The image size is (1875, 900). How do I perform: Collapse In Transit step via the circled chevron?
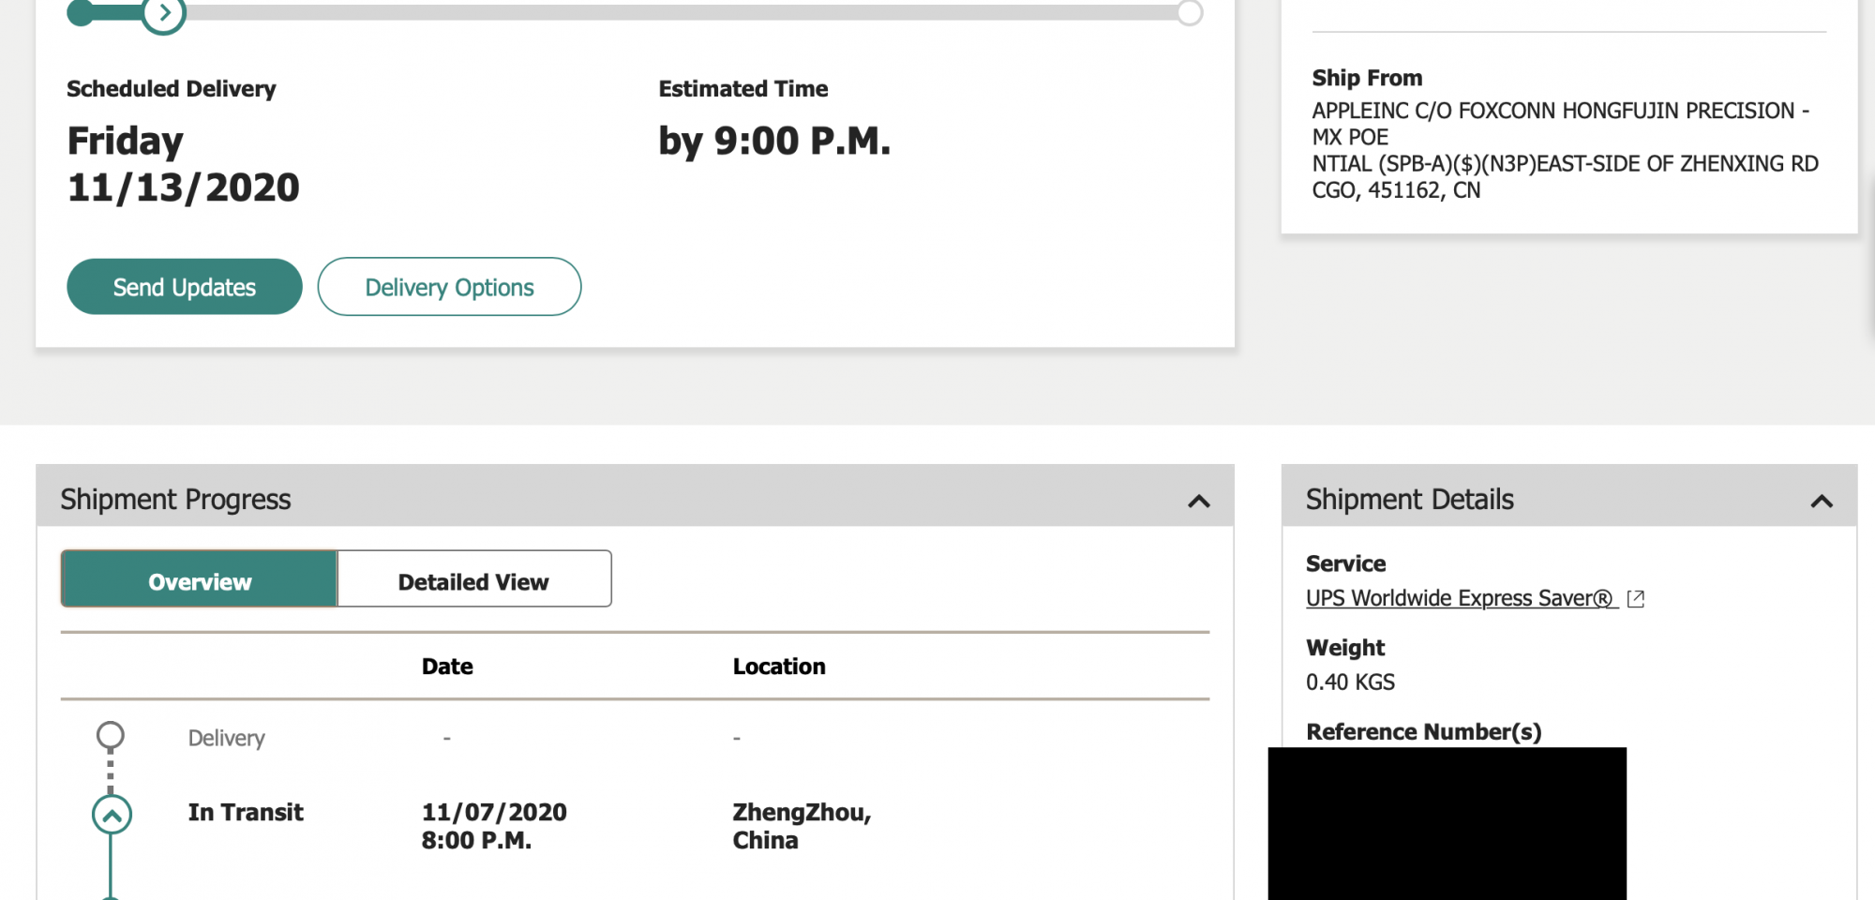point(112,815)
